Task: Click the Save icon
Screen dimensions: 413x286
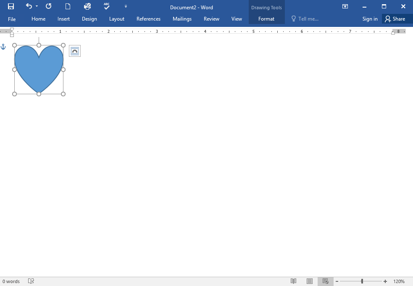Action: point(11,6)
